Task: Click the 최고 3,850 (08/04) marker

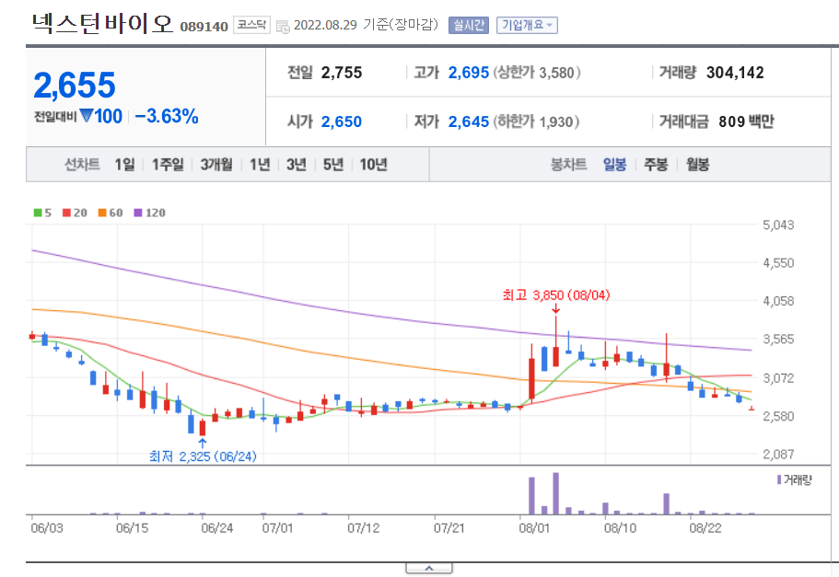Action: (x=556, y=295)
